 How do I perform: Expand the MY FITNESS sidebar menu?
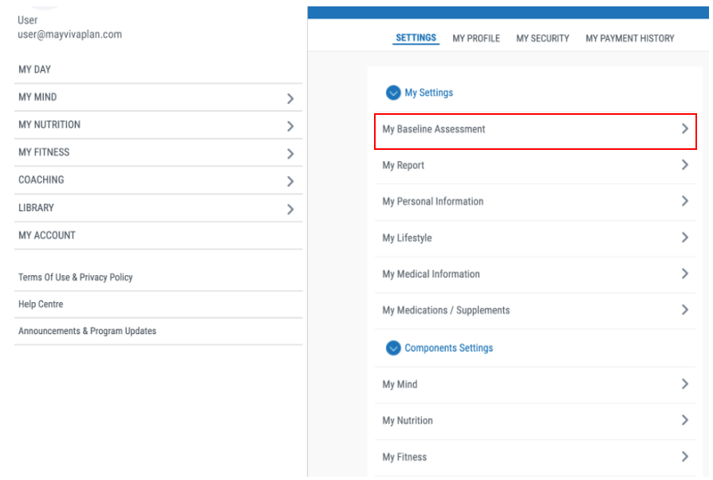tap(290, 154)
